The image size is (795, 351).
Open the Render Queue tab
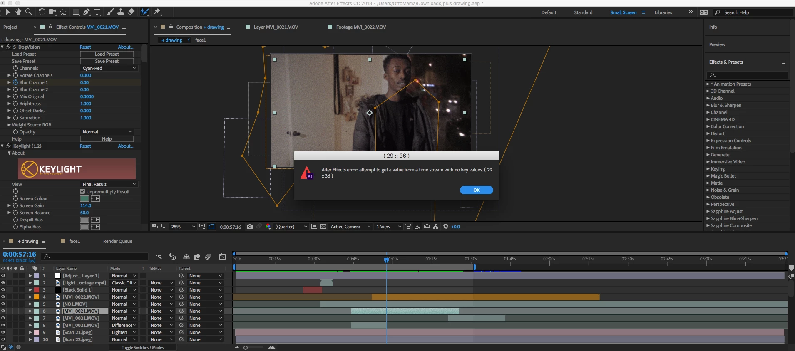click(x=118, y=241)
